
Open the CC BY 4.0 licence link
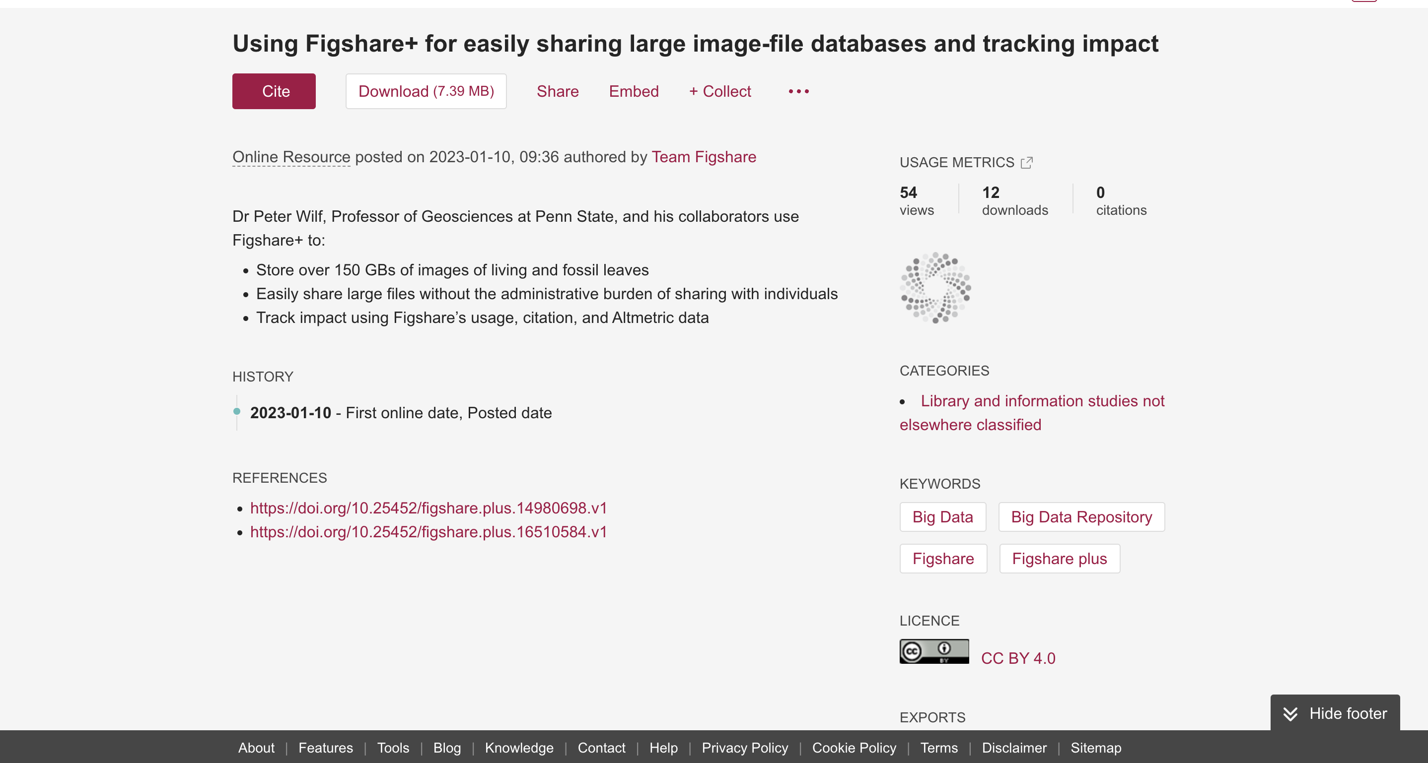coord(1018,658)
